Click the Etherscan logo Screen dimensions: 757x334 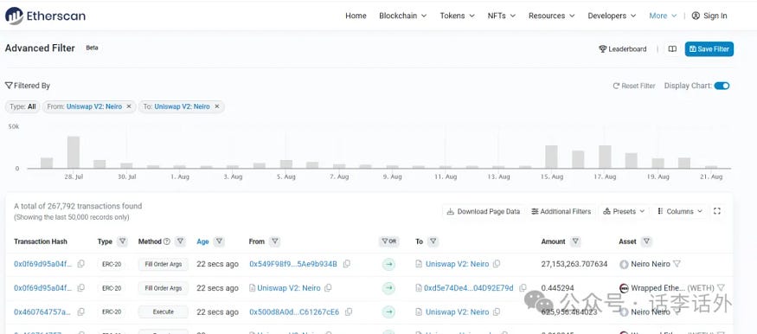tap(45, 16)
